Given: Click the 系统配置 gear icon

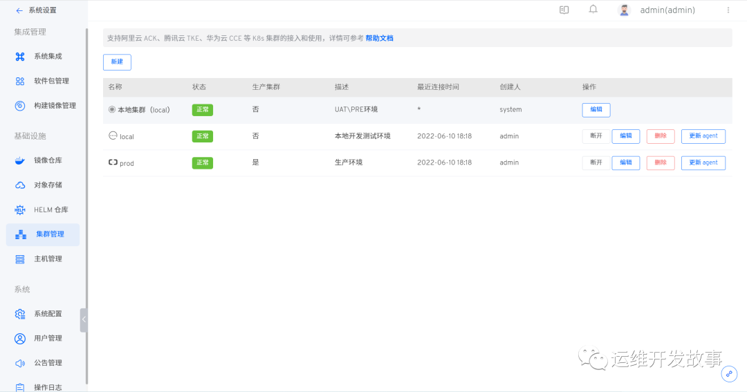Looking at the screenshot, I should click(20, 314).
